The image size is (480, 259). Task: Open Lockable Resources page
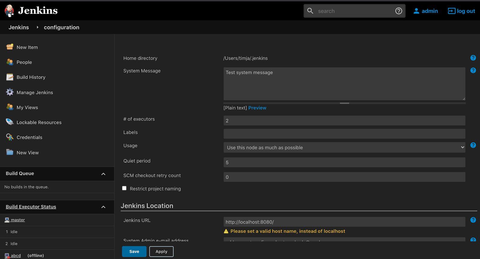tap(39, 122)
